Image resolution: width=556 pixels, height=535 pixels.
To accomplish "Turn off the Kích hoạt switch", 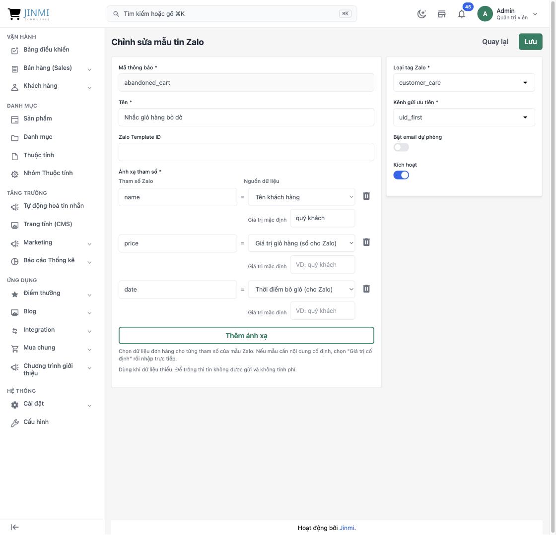I will click(401, 175).
